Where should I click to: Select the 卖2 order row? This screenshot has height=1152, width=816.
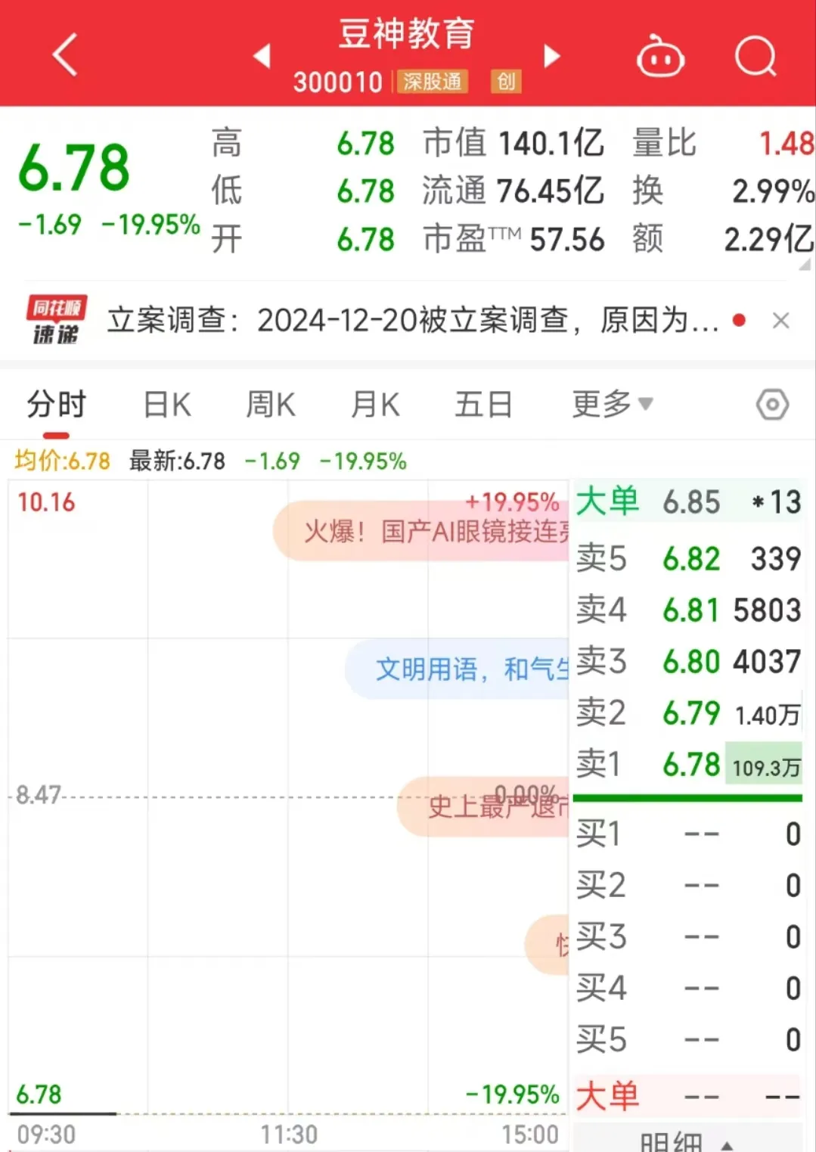click(x=688, y=713)
